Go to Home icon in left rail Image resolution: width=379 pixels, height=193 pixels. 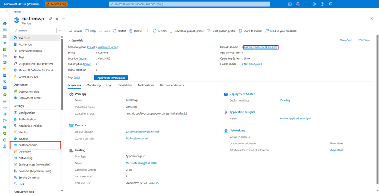pyautogui.click(x=5, y=24)
